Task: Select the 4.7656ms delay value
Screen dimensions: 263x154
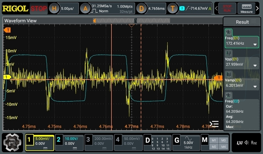Action: 157,8
